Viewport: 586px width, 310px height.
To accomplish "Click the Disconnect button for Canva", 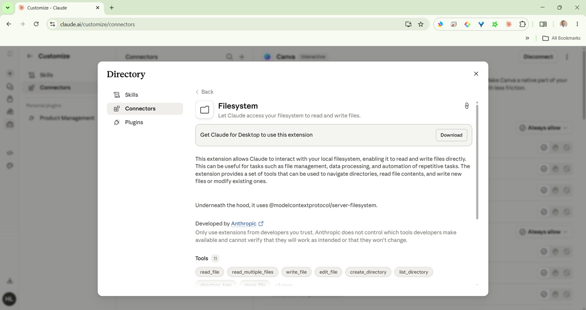I will pyautogui.click(x=538, y=57).
